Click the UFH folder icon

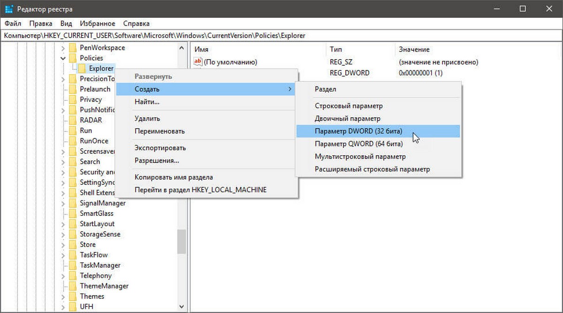[72, 306]
